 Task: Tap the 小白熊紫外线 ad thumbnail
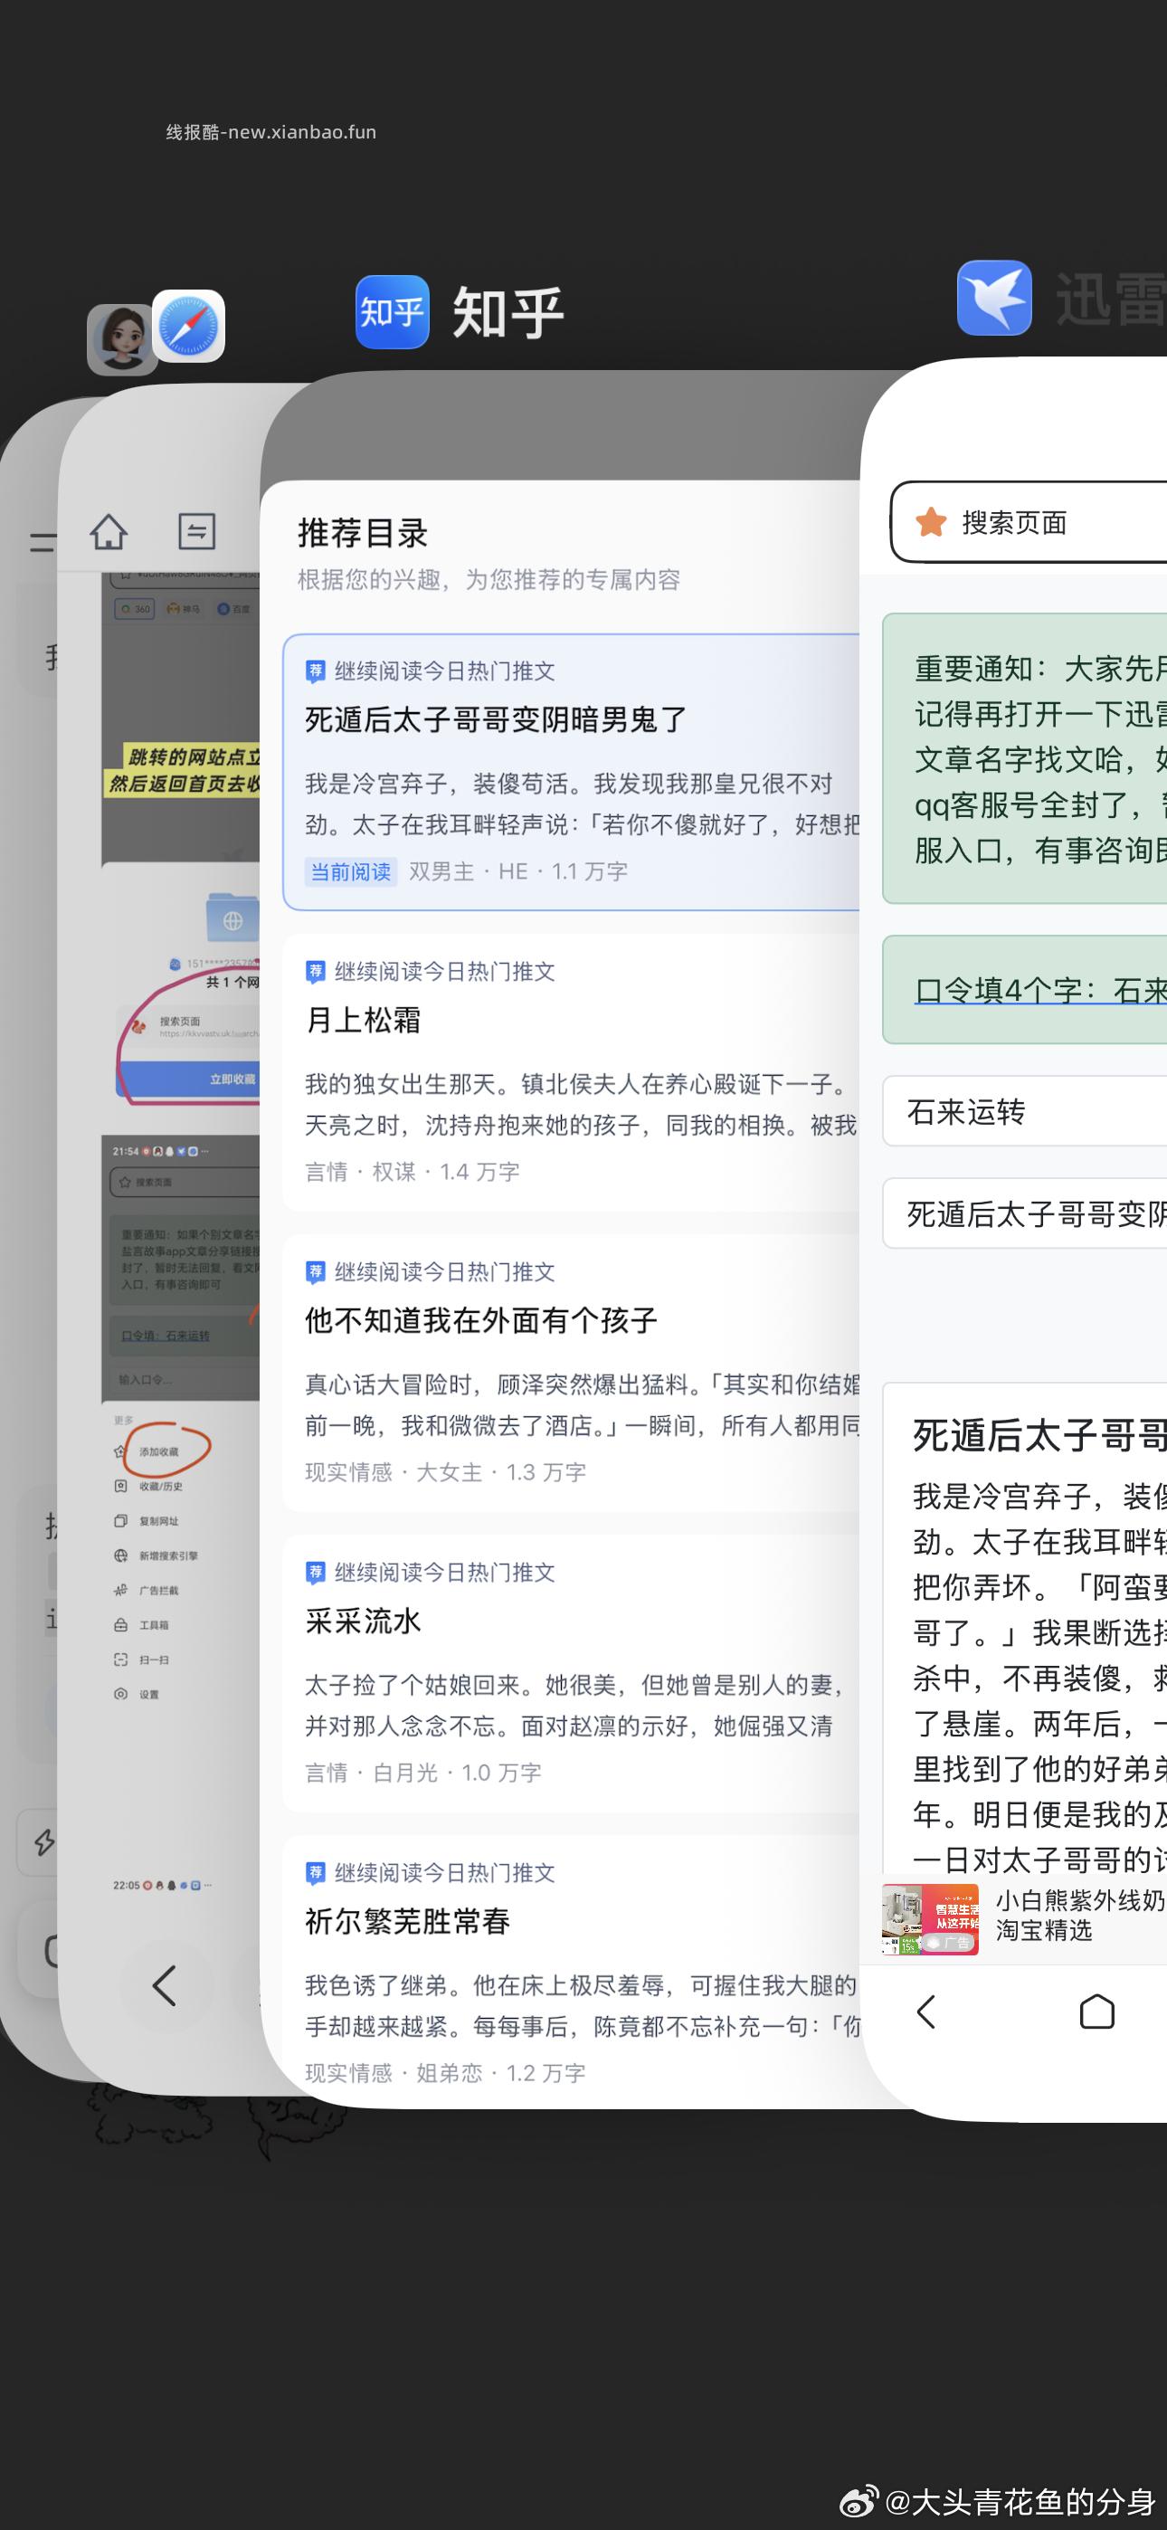[930, 1919]
